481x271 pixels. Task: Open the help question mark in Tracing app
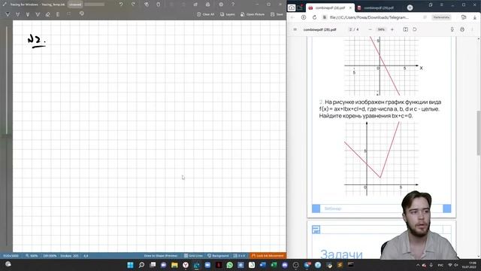(x=233, y=5)
